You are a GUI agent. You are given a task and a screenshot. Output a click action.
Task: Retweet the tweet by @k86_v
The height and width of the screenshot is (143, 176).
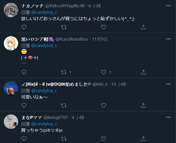[x=64, y=105]
